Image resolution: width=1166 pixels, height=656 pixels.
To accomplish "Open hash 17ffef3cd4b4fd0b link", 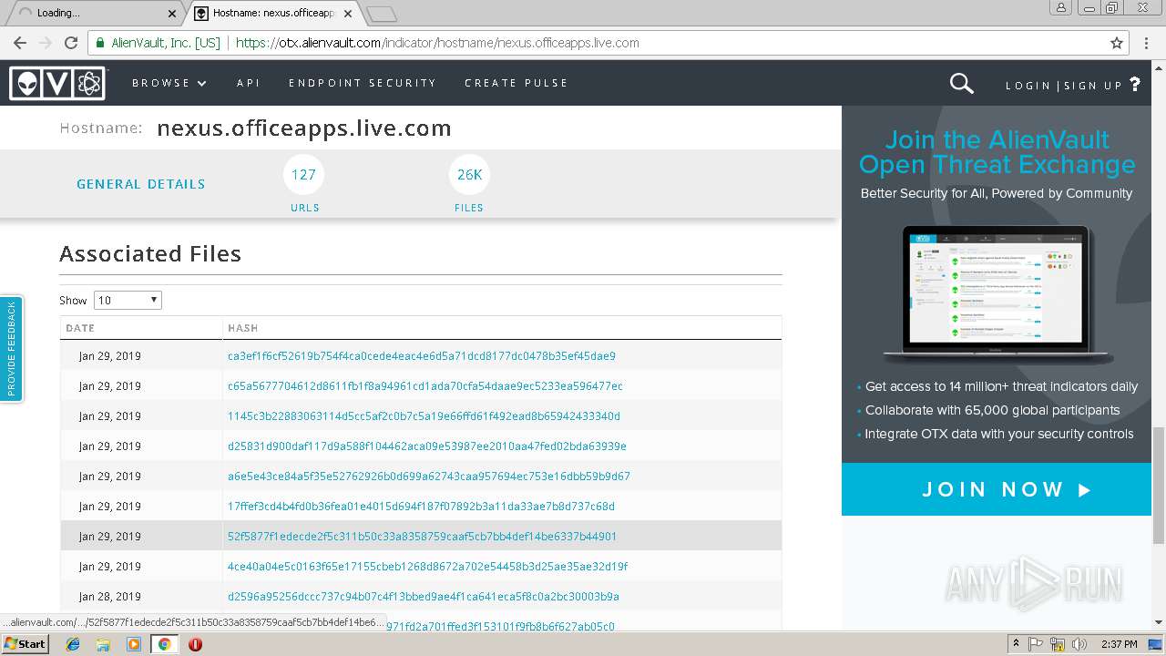I will (421, 507).
